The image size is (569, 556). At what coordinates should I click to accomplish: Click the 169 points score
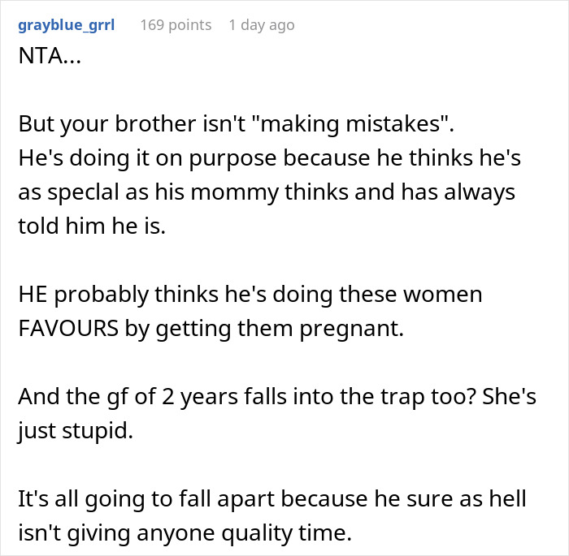(x=176, y=25)
